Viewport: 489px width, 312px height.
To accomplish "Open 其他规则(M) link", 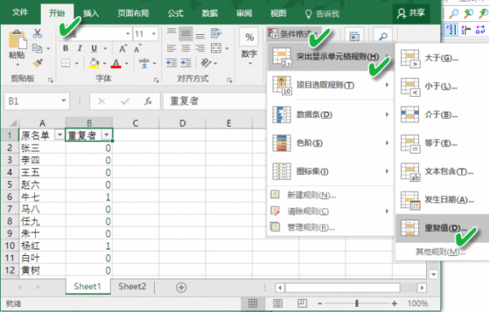I will (440, 251).
